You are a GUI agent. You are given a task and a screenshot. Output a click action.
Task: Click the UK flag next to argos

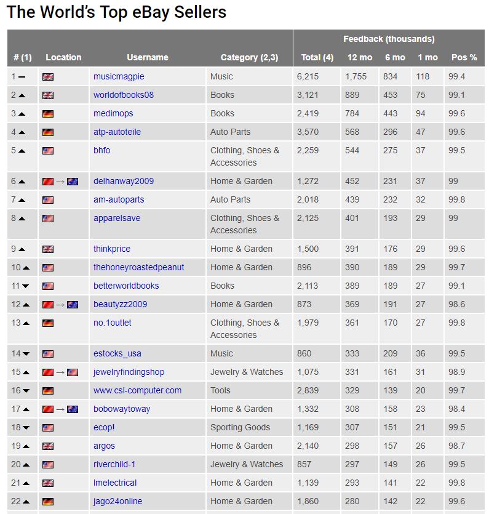pos(48,446)
